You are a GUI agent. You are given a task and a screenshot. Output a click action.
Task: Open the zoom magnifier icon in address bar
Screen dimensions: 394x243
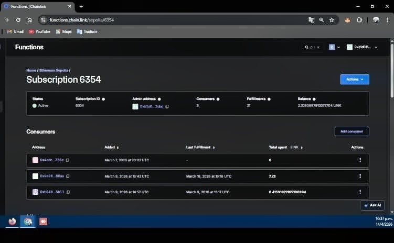322,20
